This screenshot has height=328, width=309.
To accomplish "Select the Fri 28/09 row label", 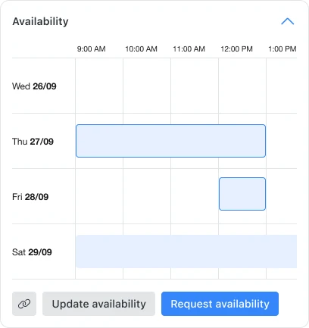I will tap(30, 197).
